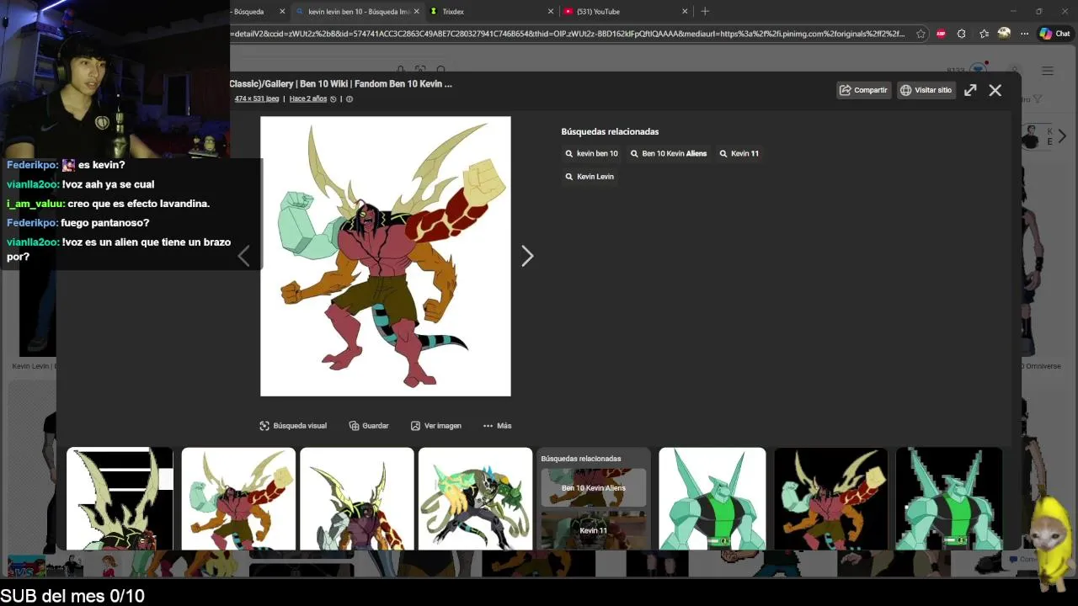
Task: Open the Fandom Ben 10 Wiki title link
Action: coord(341,84)
